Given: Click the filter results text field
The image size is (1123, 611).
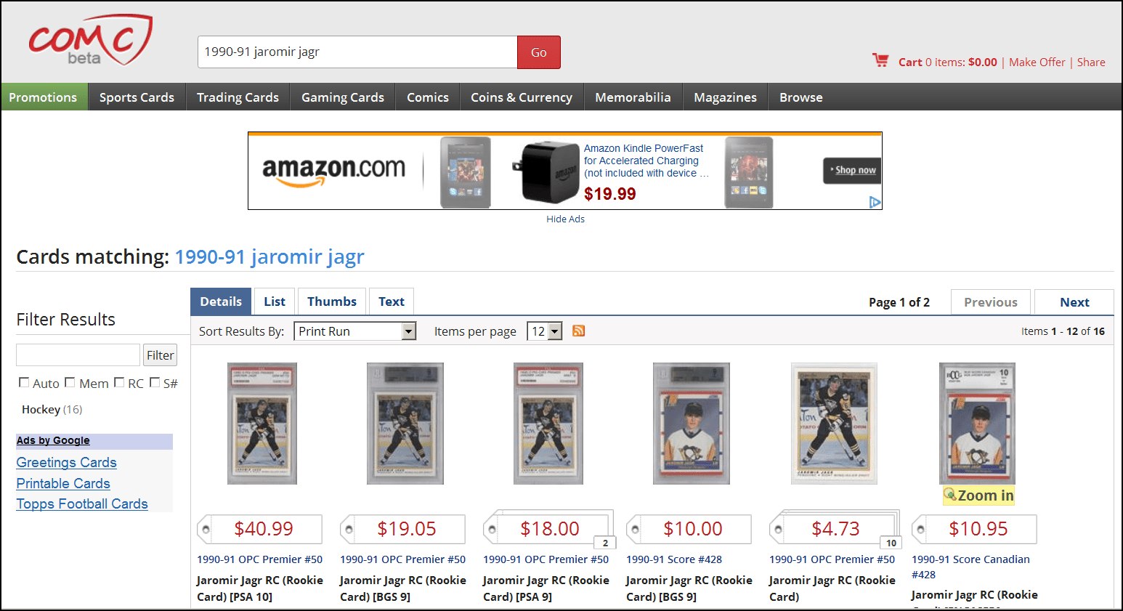Looking at the screenshot, I should 78,355.
